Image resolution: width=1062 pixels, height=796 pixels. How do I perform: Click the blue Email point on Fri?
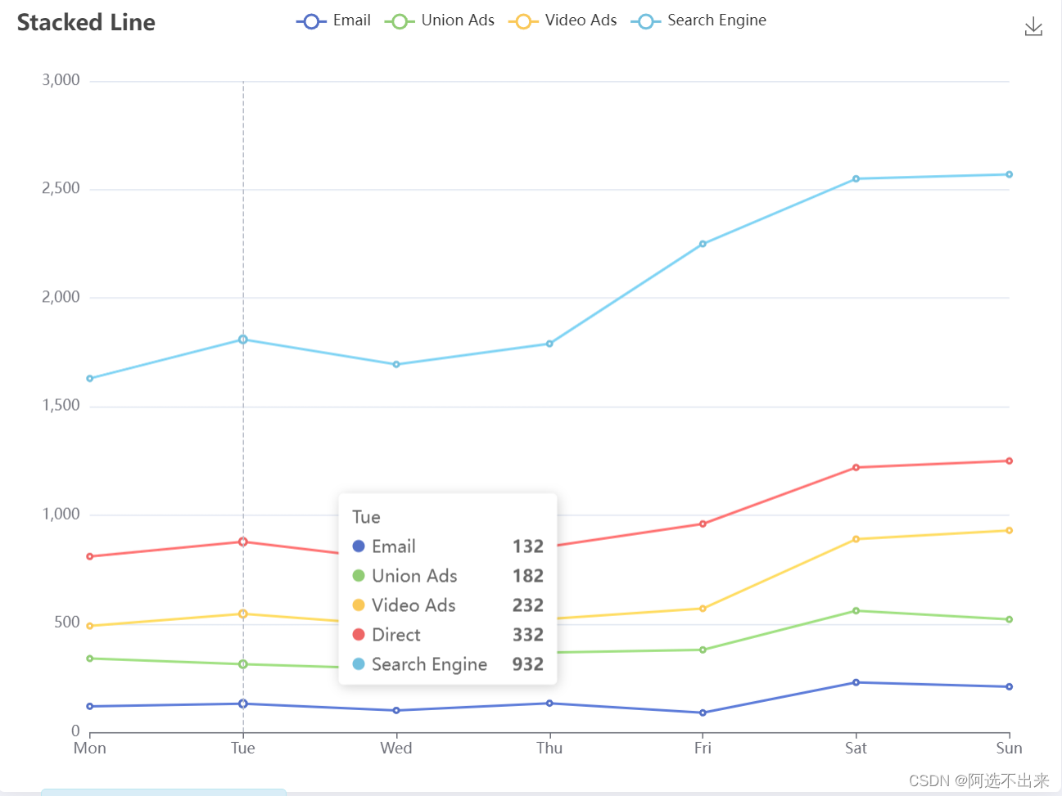pyautogui.click(x=703, y=713)
